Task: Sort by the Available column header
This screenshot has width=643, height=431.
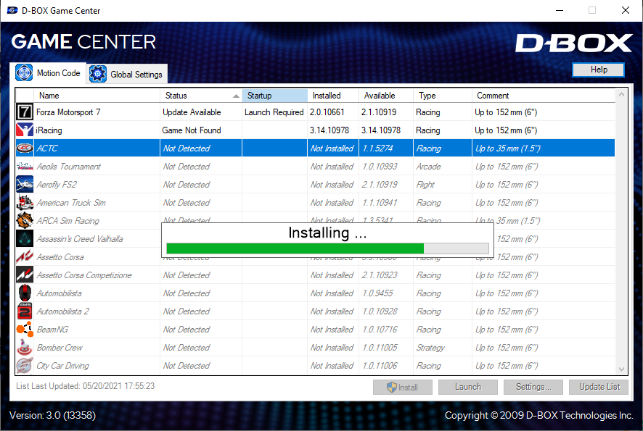Action: [x=386, y=96]
